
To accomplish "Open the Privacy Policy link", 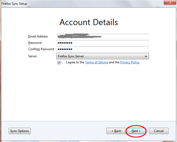I will coord(130,62).
